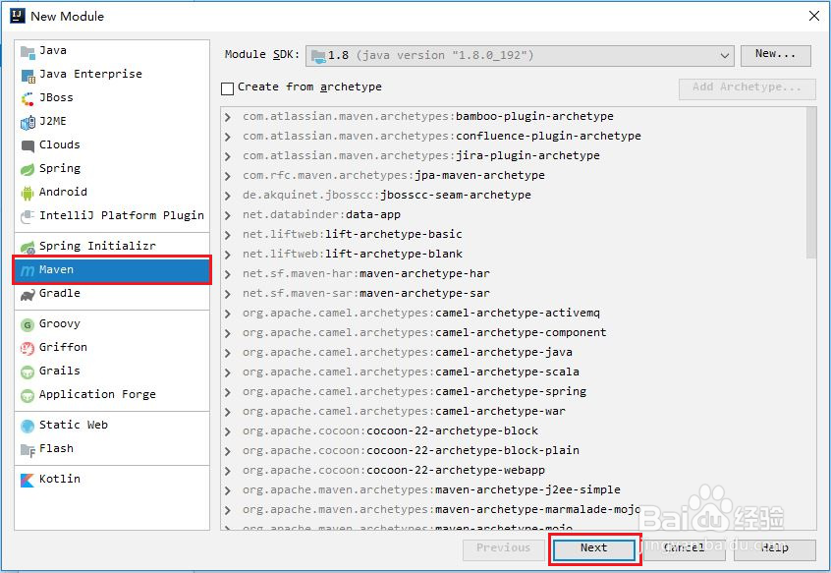Click the Previous button
Image resolution: width=831 pixels, height=573 pixels.
click(504, 549)
